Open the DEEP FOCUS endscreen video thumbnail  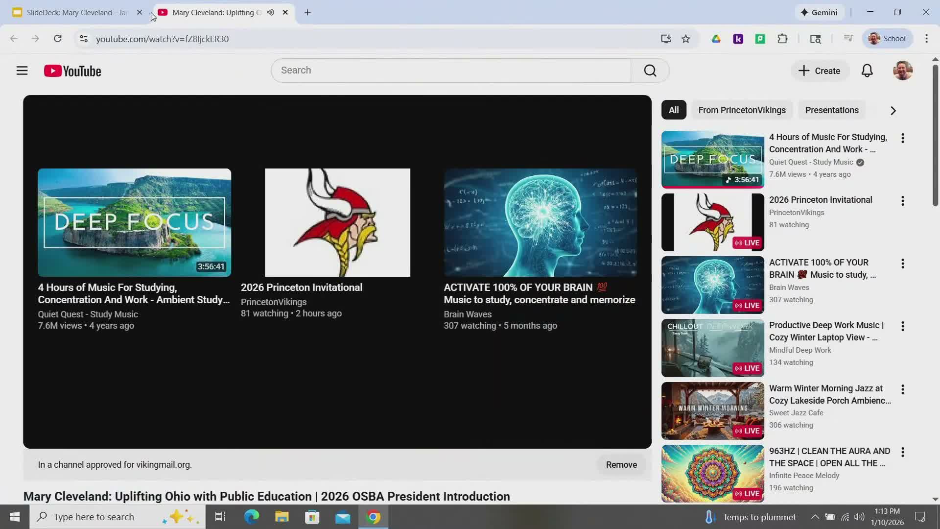pos(134,222)
